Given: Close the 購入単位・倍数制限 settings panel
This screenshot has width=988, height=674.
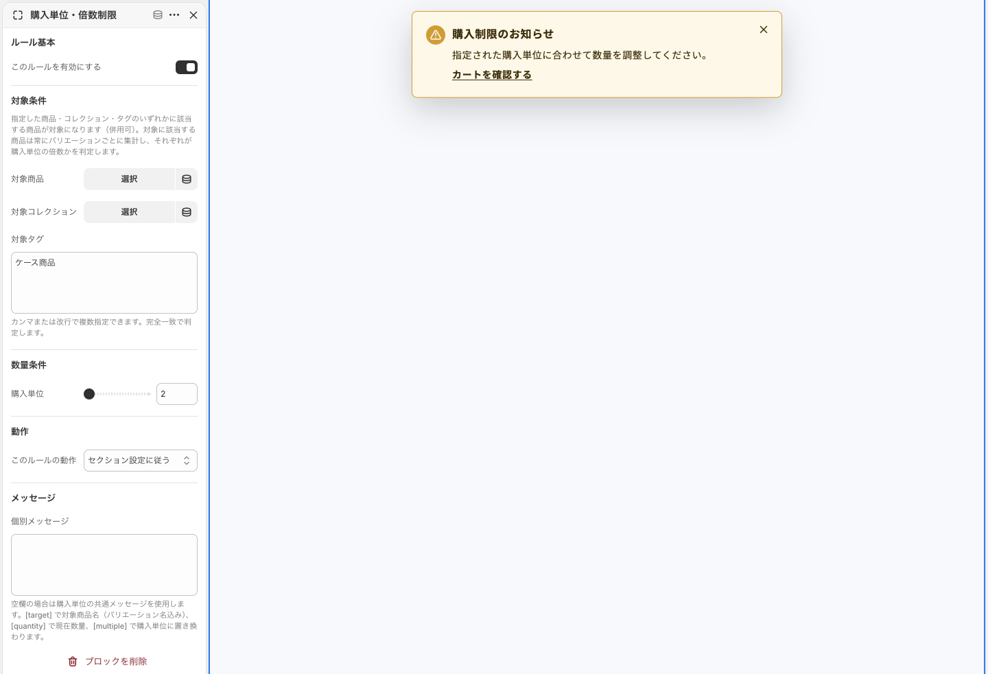Looking at the screenshot, I should 193,15.
